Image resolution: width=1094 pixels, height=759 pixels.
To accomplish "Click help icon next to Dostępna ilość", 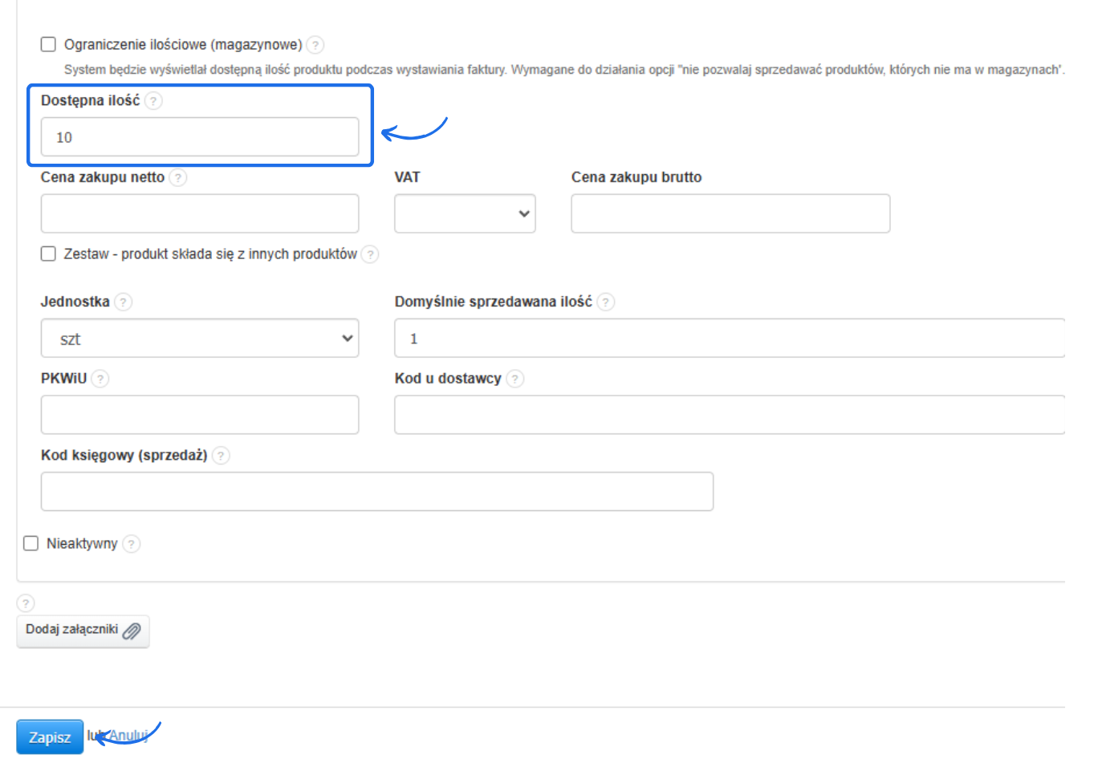I will point(153,101).
